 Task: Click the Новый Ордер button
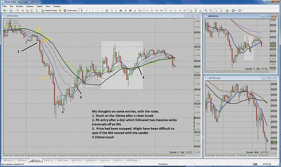[x=49, y=11]
